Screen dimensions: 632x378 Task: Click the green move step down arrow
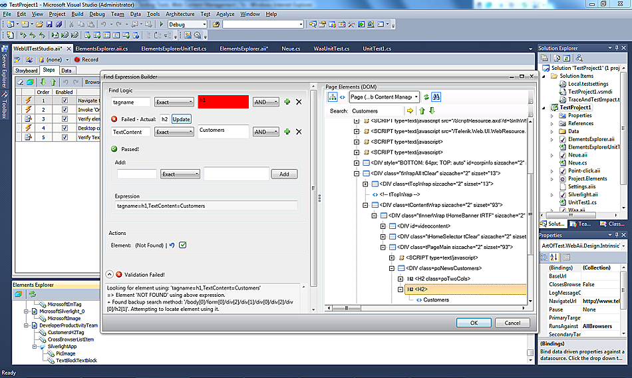point(43,82)
